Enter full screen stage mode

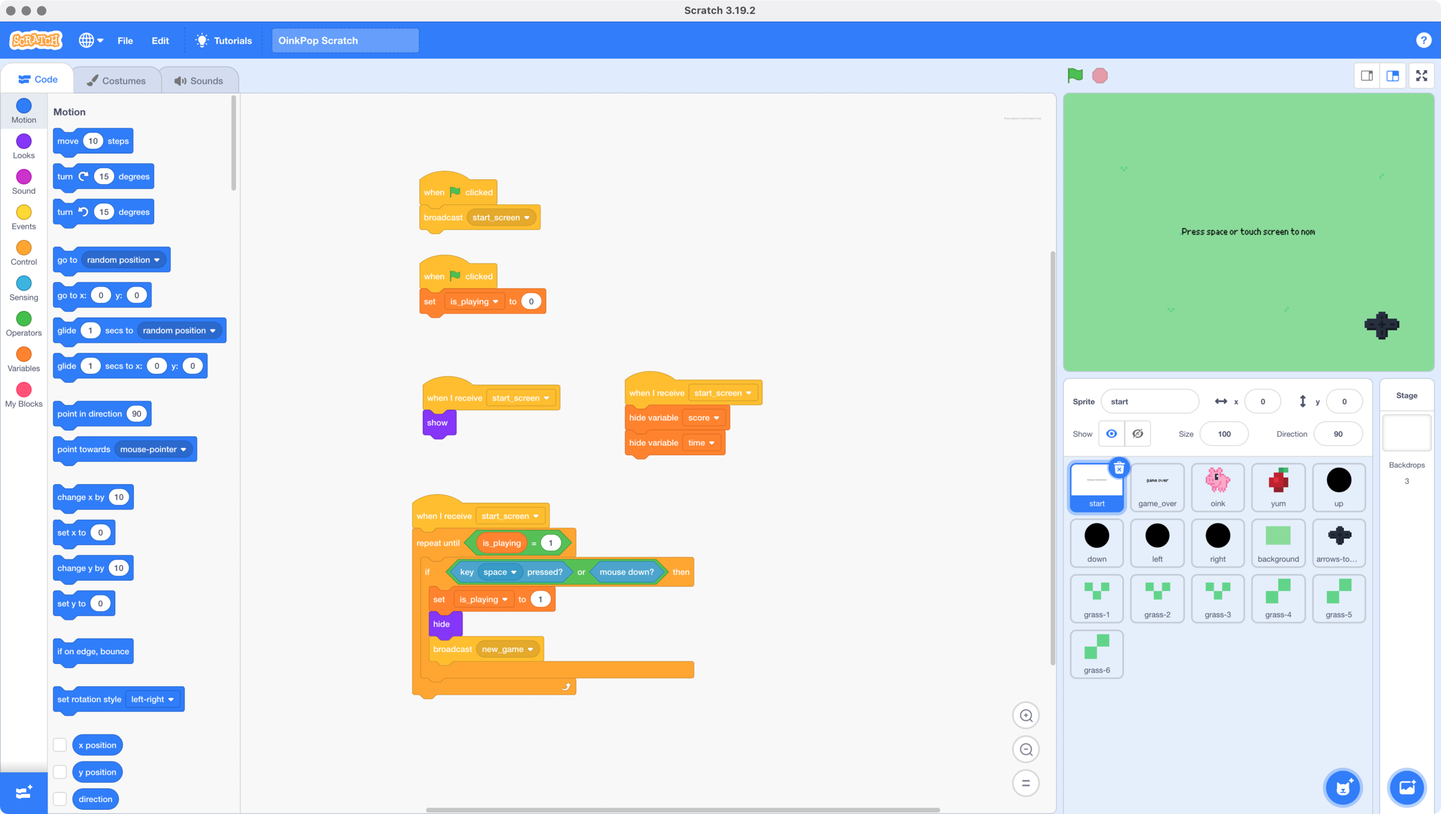tap(1421, 75)
